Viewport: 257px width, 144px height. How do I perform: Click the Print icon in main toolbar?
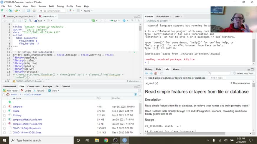[34, 11]
